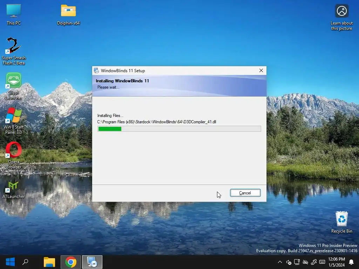
Task: Select Super Smash Flash 2 Beta shortcut
Action: pyautogui.click(x=14, y=51)
